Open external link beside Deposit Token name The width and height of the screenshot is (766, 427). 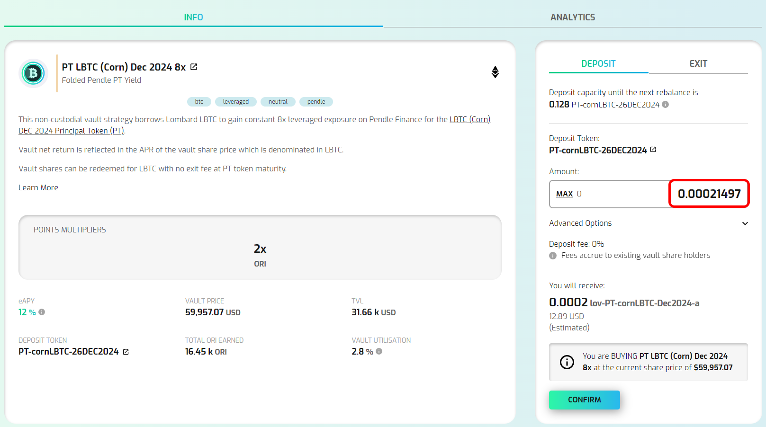[653, 150]
